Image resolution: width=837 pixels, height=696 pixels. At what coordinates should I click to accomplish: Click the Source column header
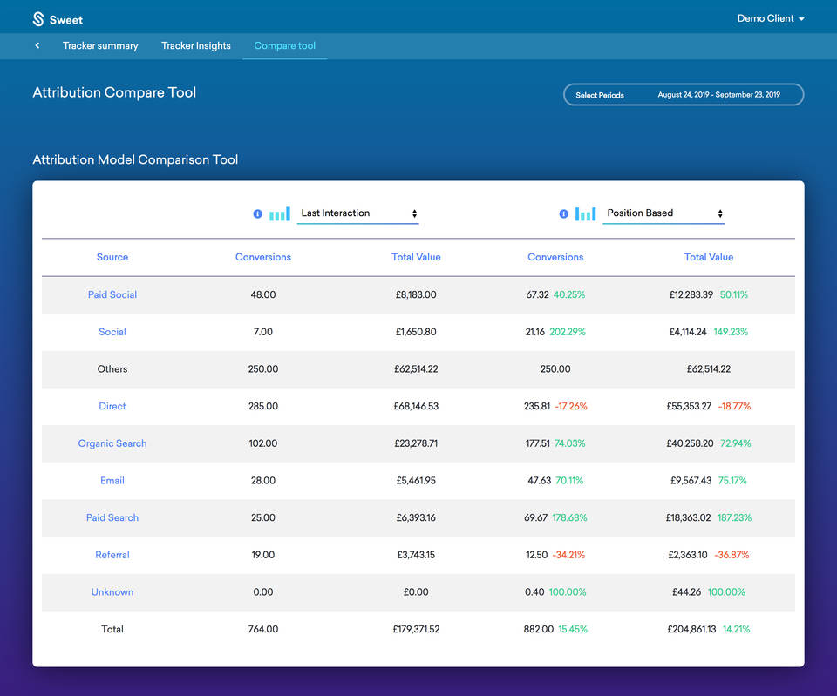[112, 257]
